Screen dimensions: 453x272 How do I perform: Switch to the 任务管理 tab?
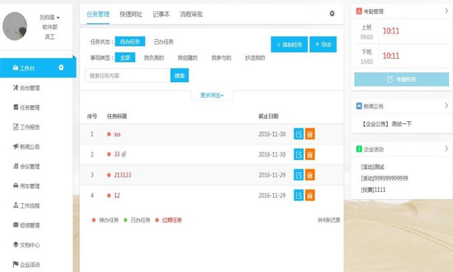tap(98, 14)
